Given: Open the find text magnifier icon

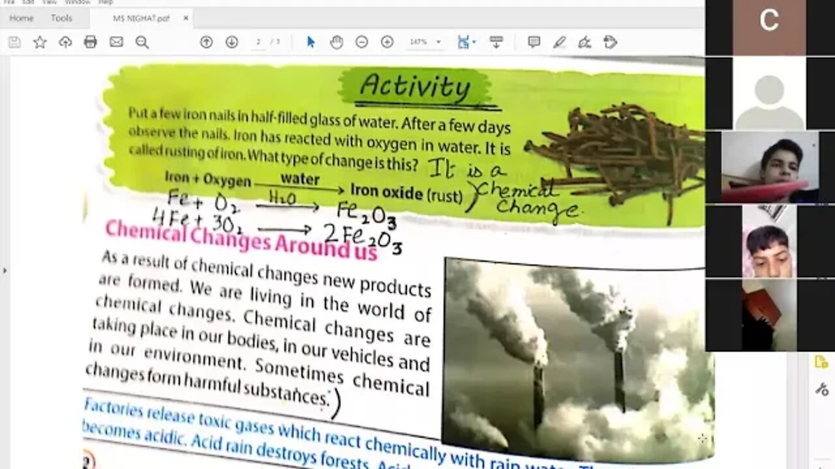Looking at the screenshot, I should 142,42.
